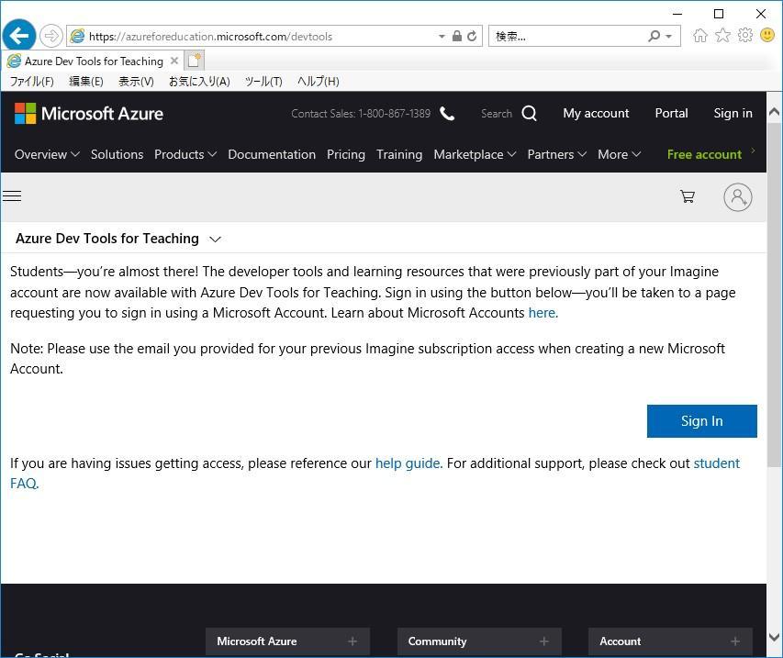
Task: Open the Documentation navigation link
Action: [x=272, y=154]
